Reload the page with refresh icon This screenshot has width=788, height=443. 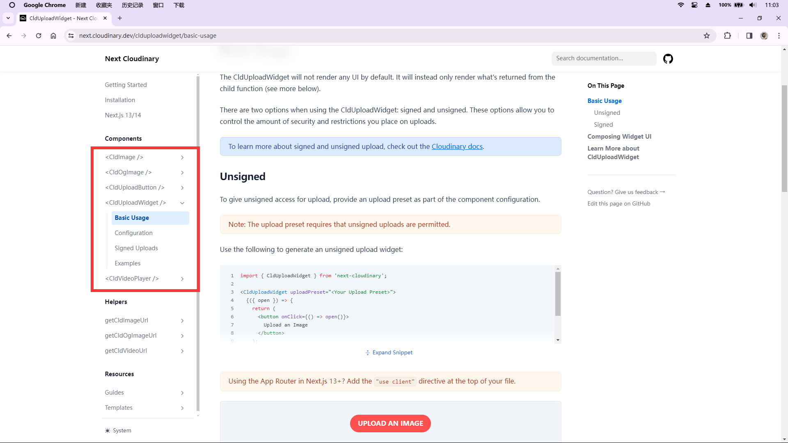tap(39, 36)
